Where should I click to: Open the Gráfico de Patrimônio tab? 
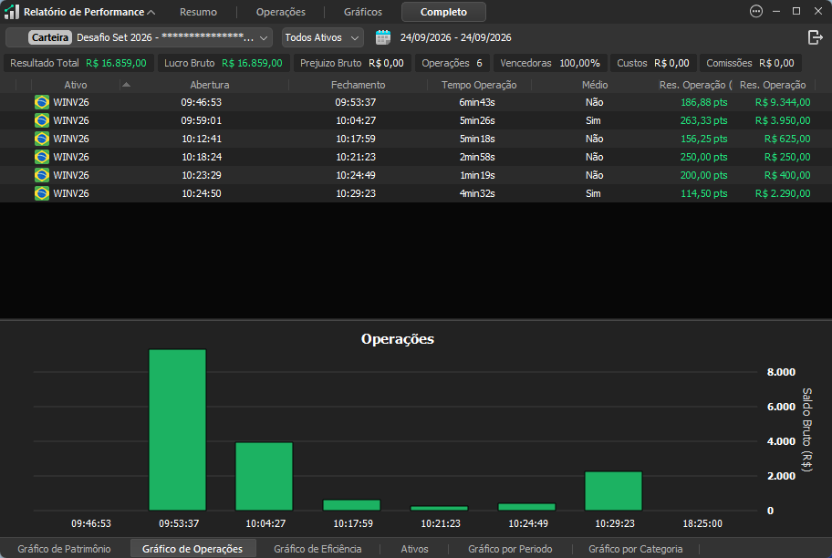(x=64, y=549)
